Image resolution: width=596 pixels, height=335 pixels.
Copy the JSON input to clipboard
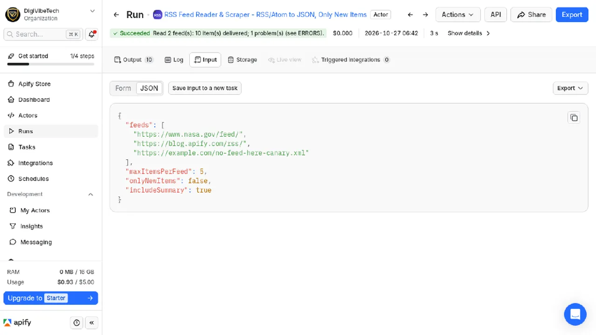(x=574, y=118)
